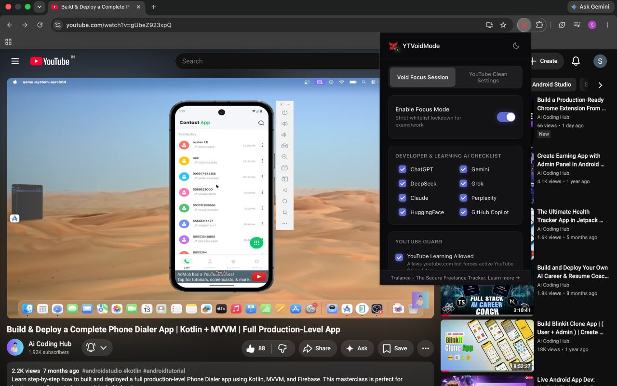Dislike the video with the thumbs down icon

(x=282, y=348)
